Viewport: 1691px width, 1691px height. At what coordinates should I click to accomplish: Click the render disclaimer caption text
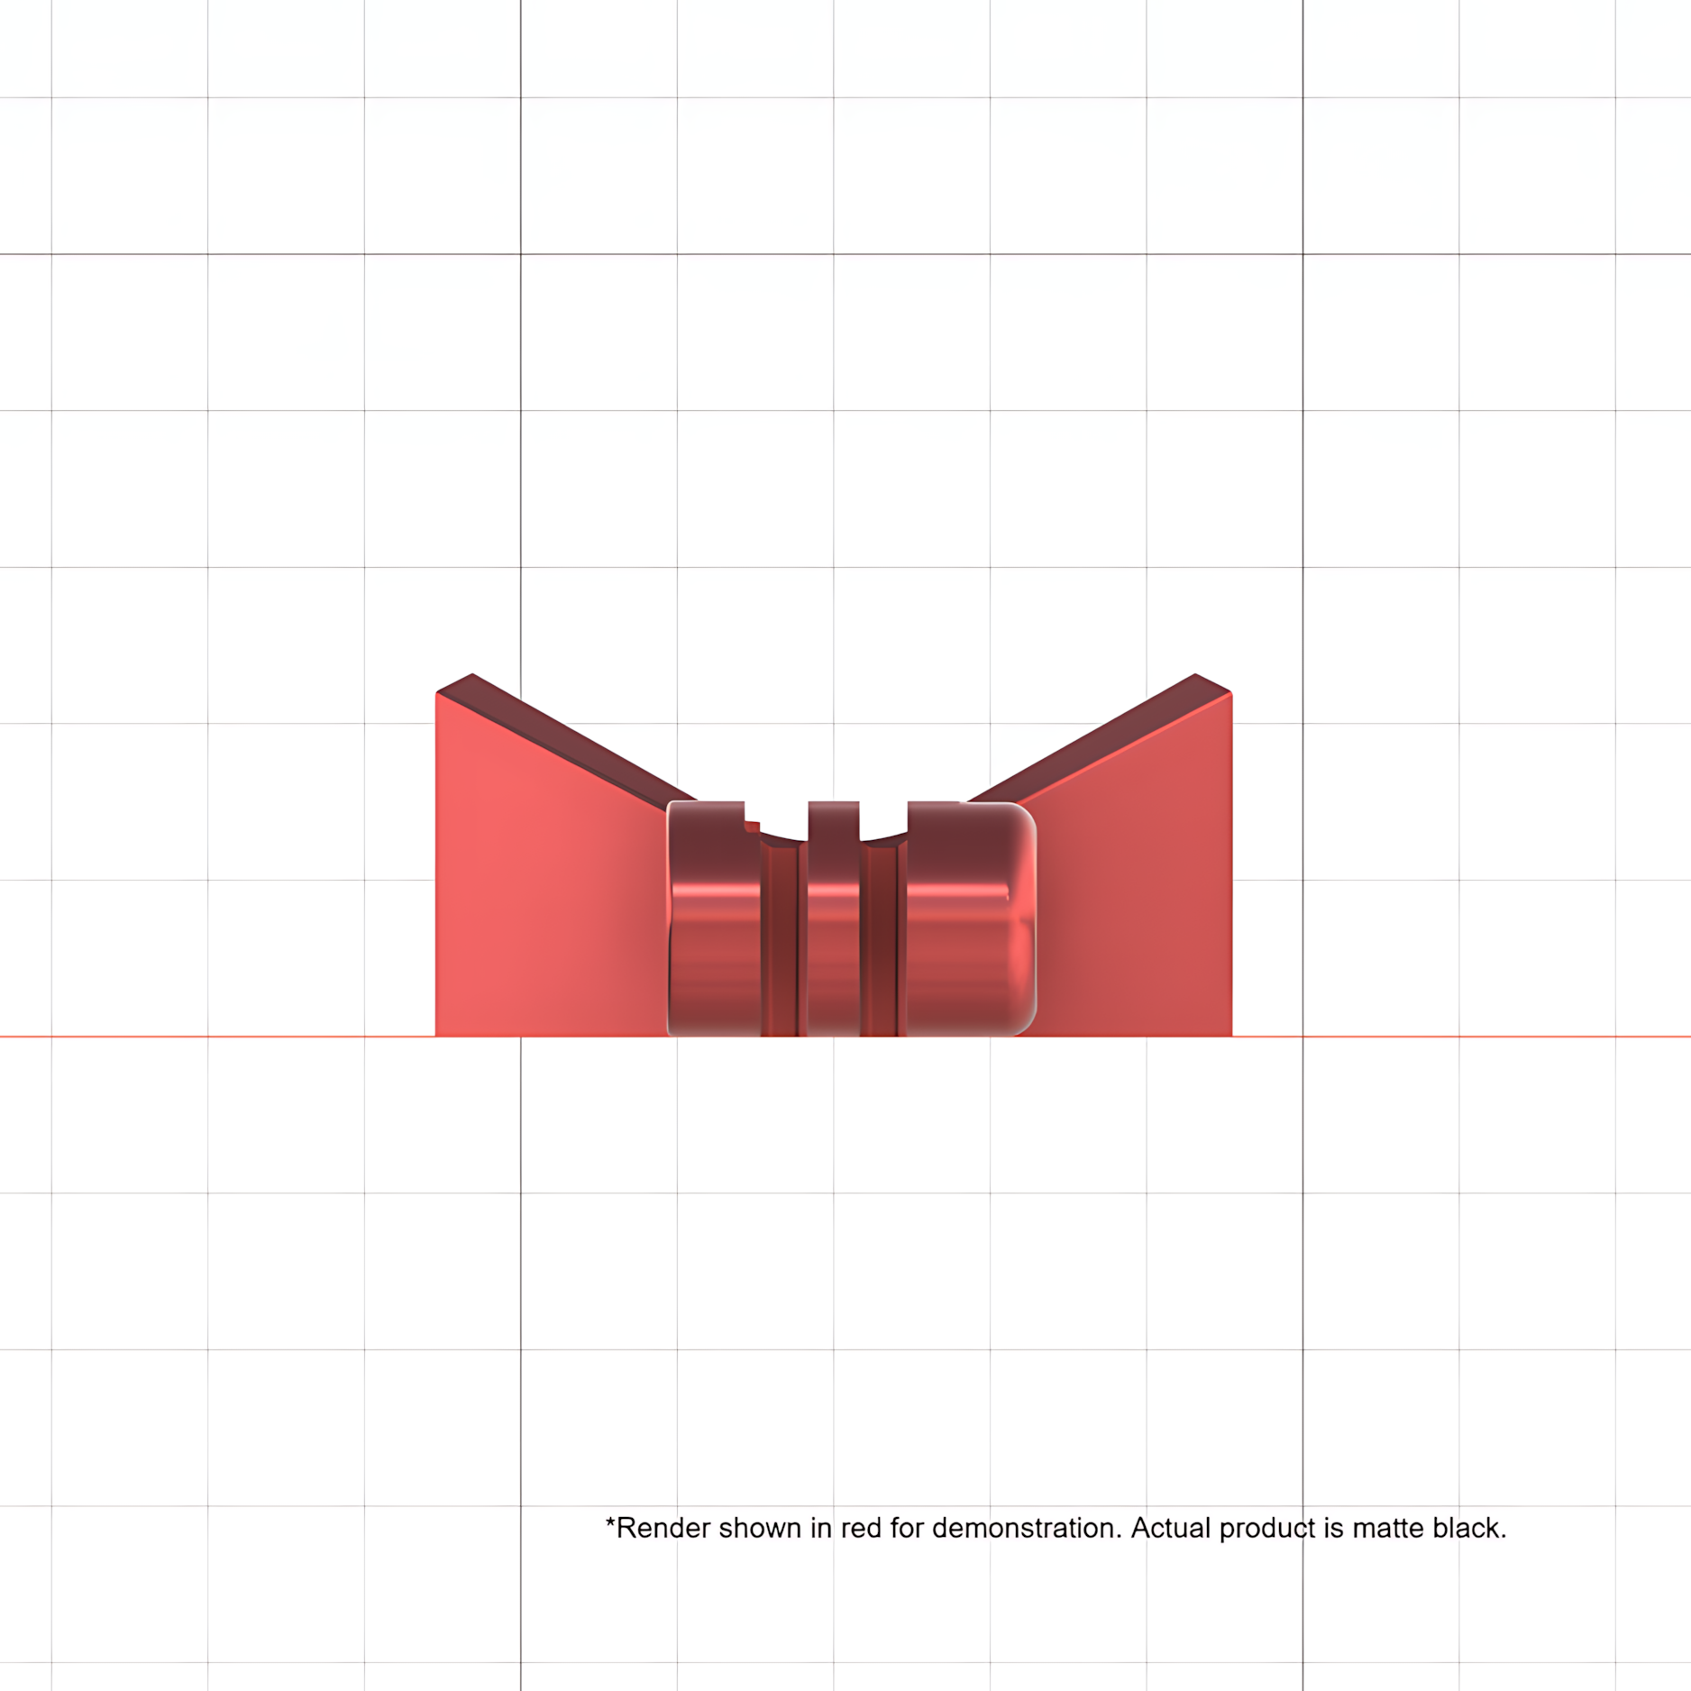[x=1056, y=1528]
